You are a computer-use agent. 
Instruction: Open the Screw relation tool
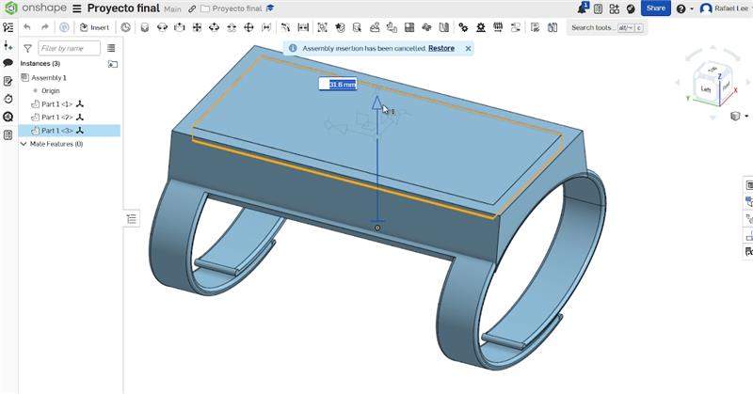tap(498, 27)
